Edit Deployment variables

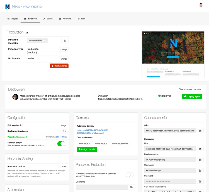[x=65, y=131]
